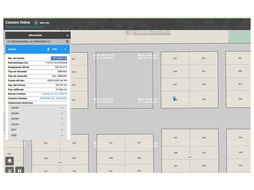254x190 pixels.
Task: Click the blue map pin marker
Action: point(174,99)
